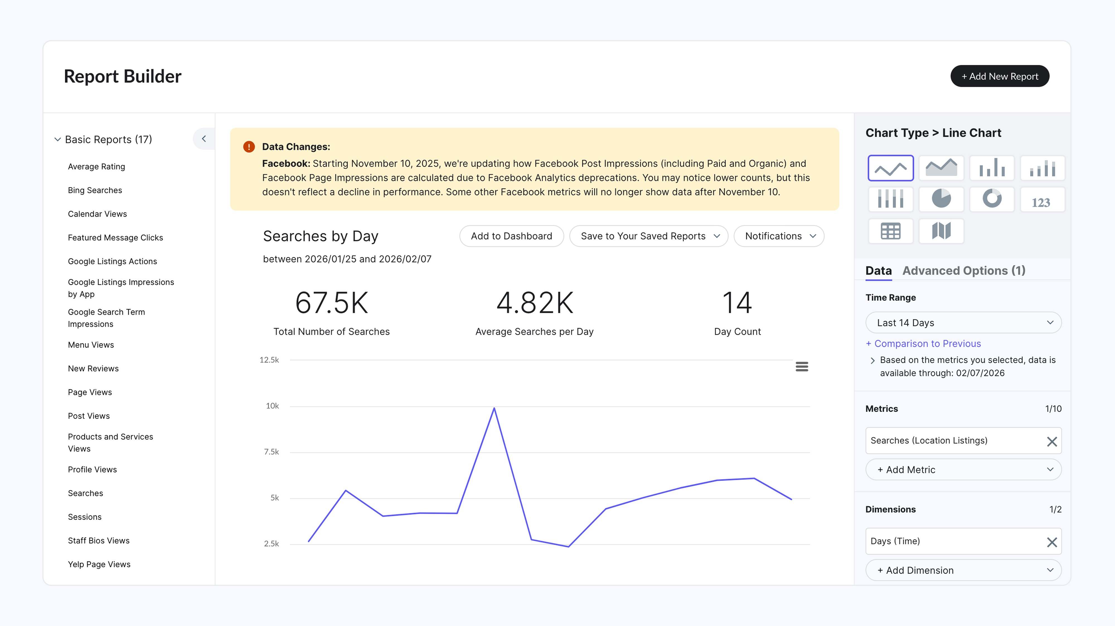
Task: Choose the stacked bar chart icon
Action: [x=1042, y=168]
